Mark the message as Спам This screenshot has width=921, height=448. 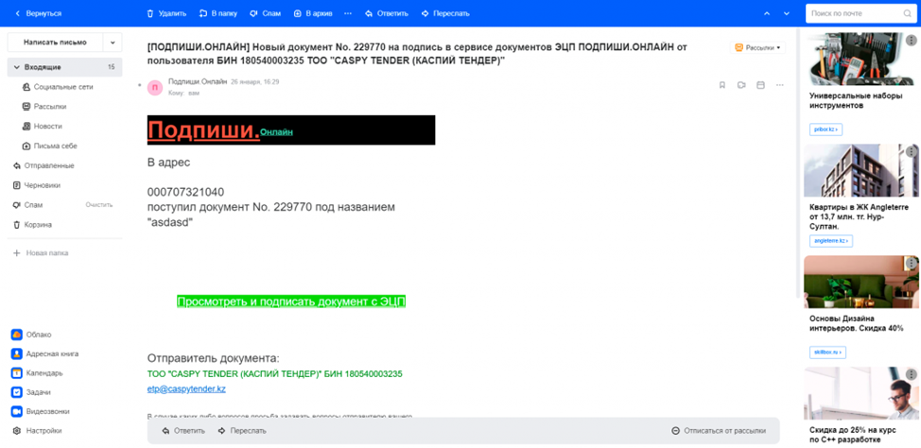[x=265, y=13]
